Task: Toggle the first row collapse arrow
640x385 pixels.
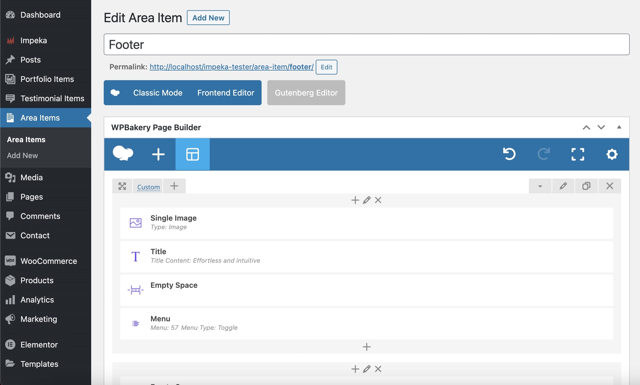Action: coord(540,186)
